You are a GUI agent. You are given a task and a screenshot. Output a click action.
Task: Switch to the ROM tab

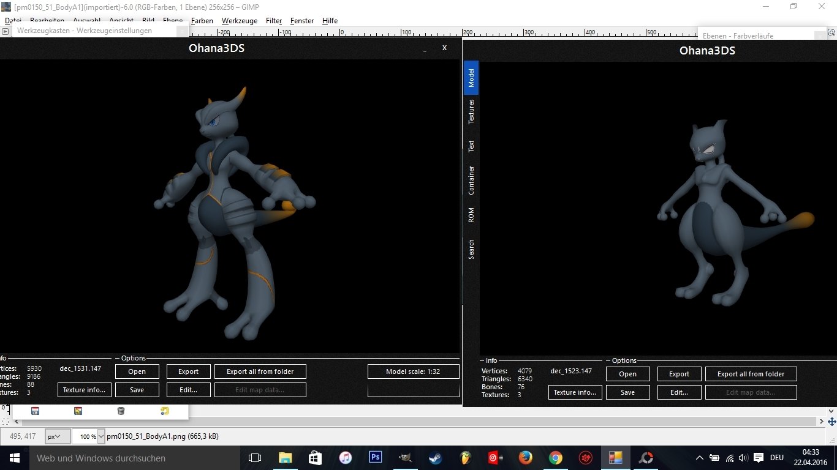(x=471, y=215)
